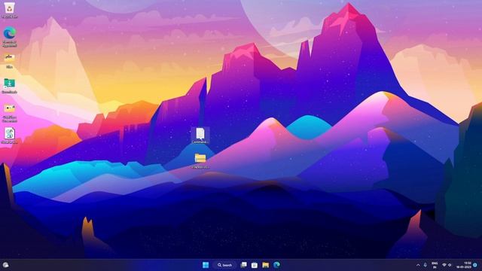Viewport: 482px width, 271px height.
Task: Select the white S document icon on the desktop
Action: [10, 135]
